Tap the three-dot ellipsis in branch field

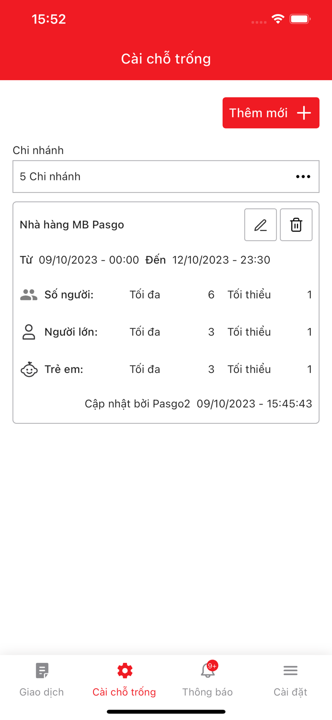pos(303,176)
